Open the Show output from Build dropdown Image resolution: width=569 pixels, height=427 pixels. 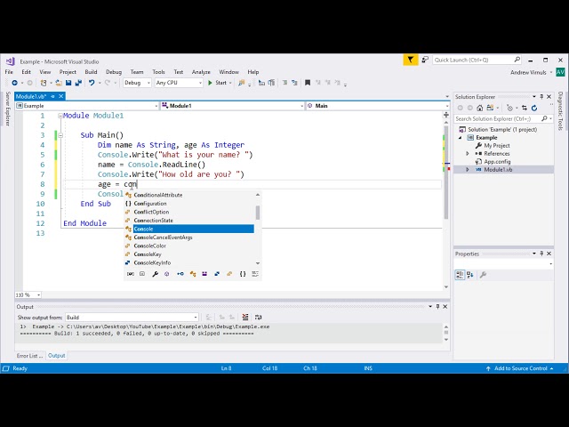pos(132,317)
